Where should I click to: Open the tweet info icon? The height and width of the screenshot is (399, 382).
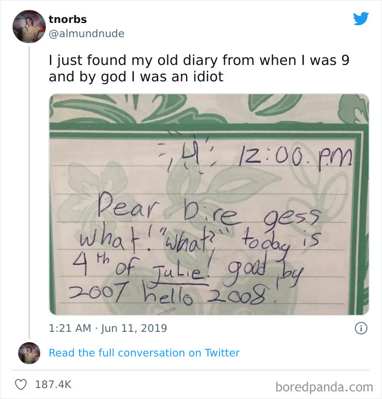coord(360,328)
